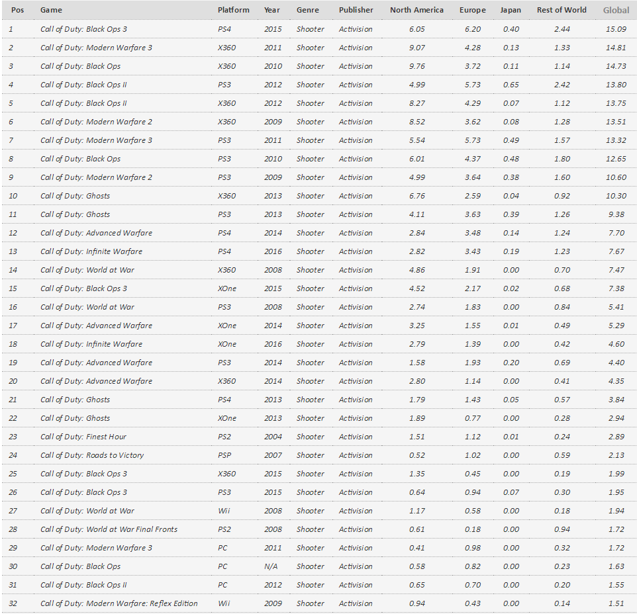Click 'Call of Duty: Roads to Victory' title

92,455
